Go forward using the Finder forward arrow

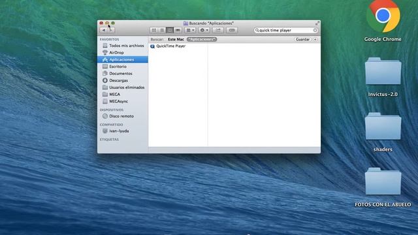point(111,30)
